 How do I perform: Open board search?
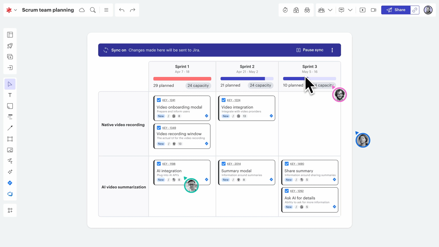pos(93,10)
